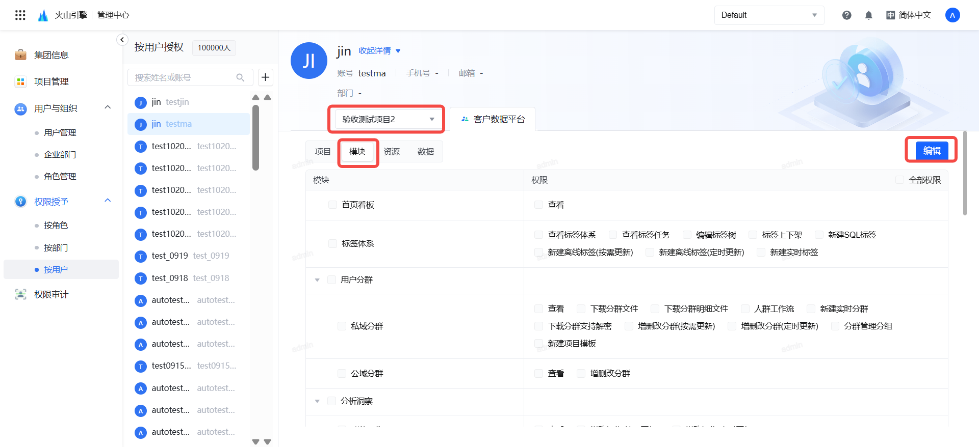
Task: Click the add user plus icon
Action: tap(265, 77)
